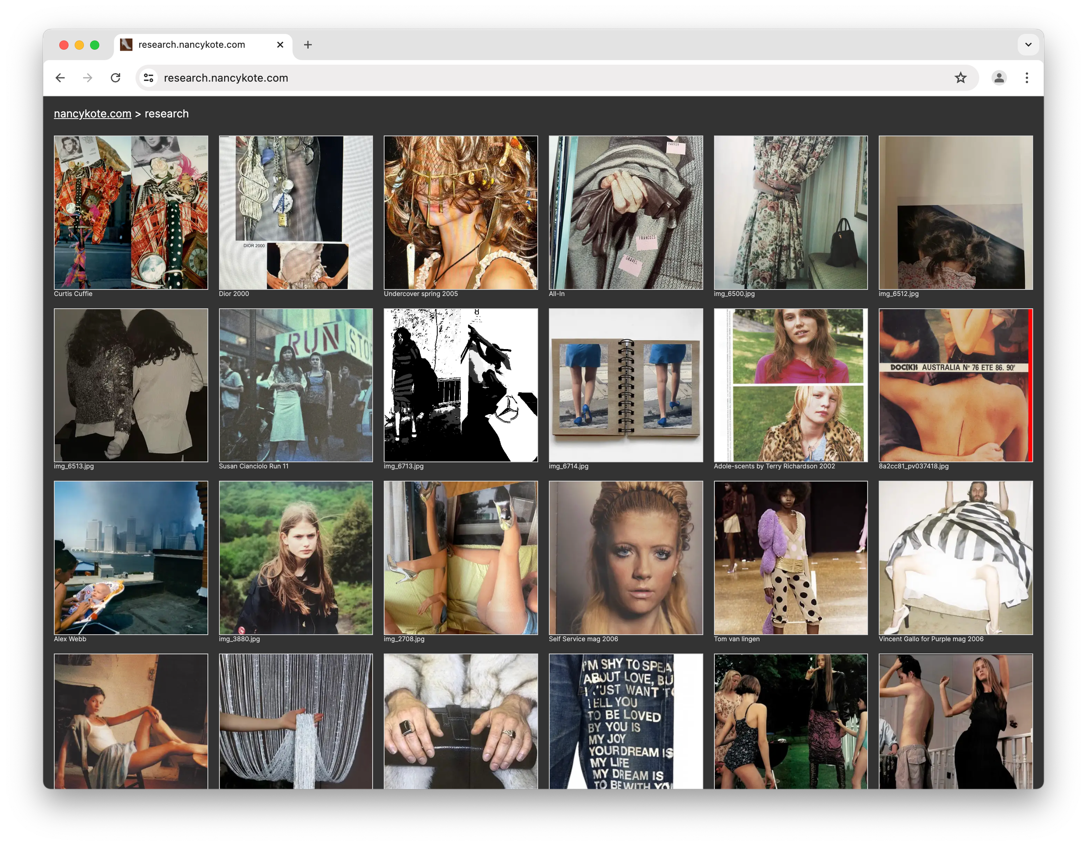Open the Curtis Cuffie thumbnail
Image resolution: width=1087 pixels, height=846 pixels.
[131, 212]
